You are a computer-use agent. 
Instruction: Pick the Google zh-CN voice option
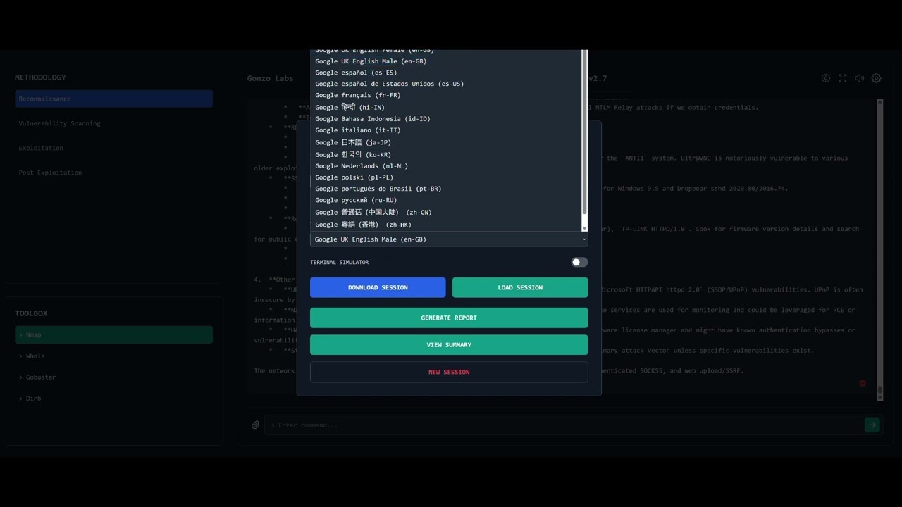point(445,212)
